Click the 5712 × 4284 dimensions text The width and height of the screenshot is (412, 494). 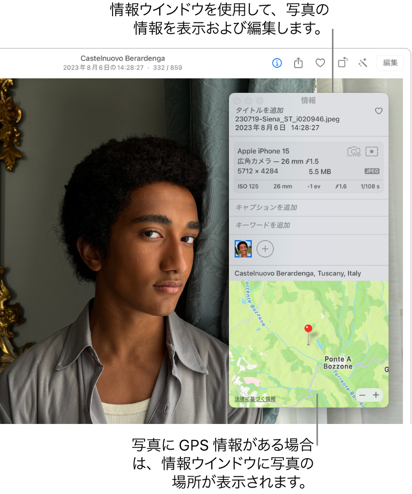pos(258,171)
